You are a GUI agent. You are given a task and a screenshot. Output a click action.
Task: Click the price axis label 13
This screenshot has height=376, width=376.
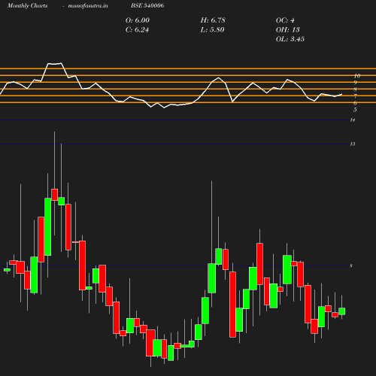tap(353, 144)
